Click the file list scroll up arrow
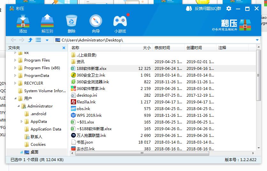This screenshot has height=171, width=267. (258, 47)
